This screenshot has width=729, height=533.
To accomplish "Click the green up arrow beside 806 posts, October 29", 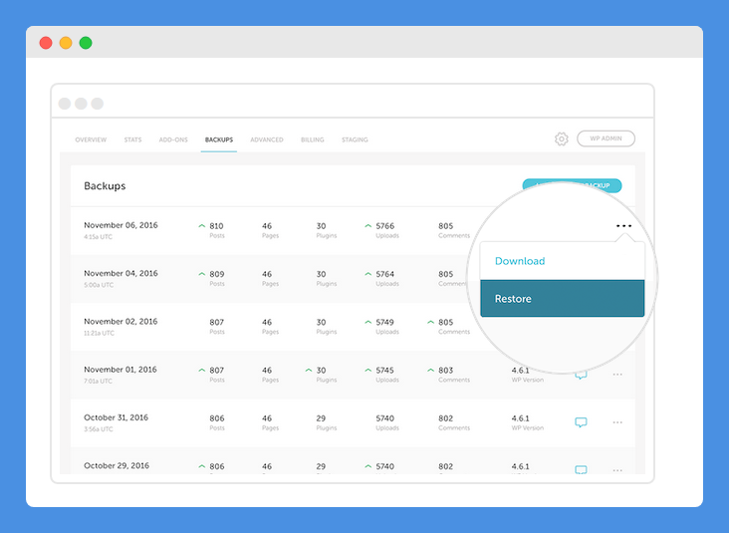I will 202,466.
